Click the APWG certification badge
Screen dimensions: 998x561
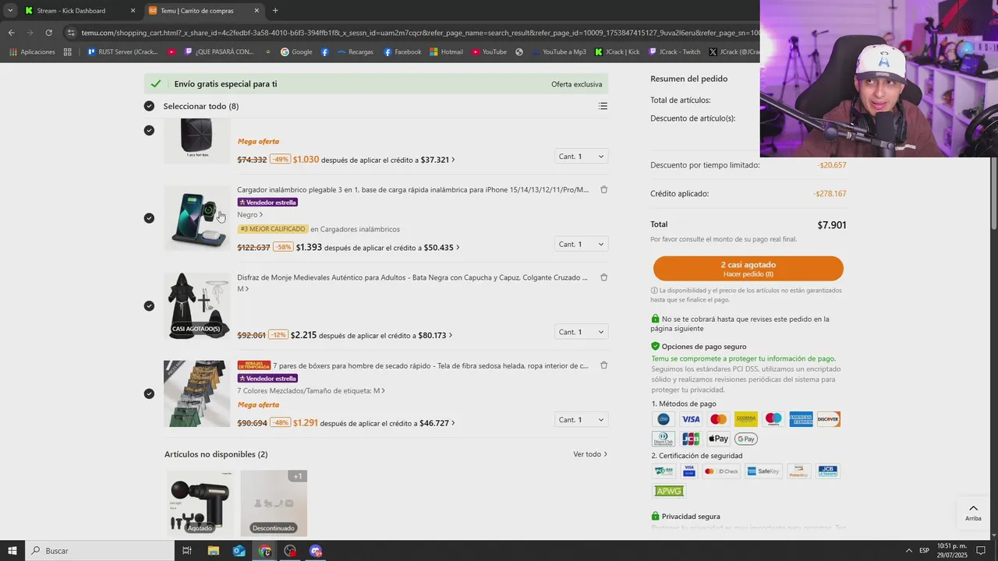click(x=669, y=491)
